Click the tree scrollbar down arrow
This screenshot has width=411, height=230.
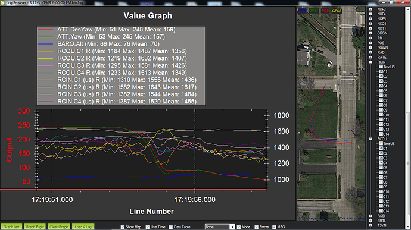[x=407, y=227]
